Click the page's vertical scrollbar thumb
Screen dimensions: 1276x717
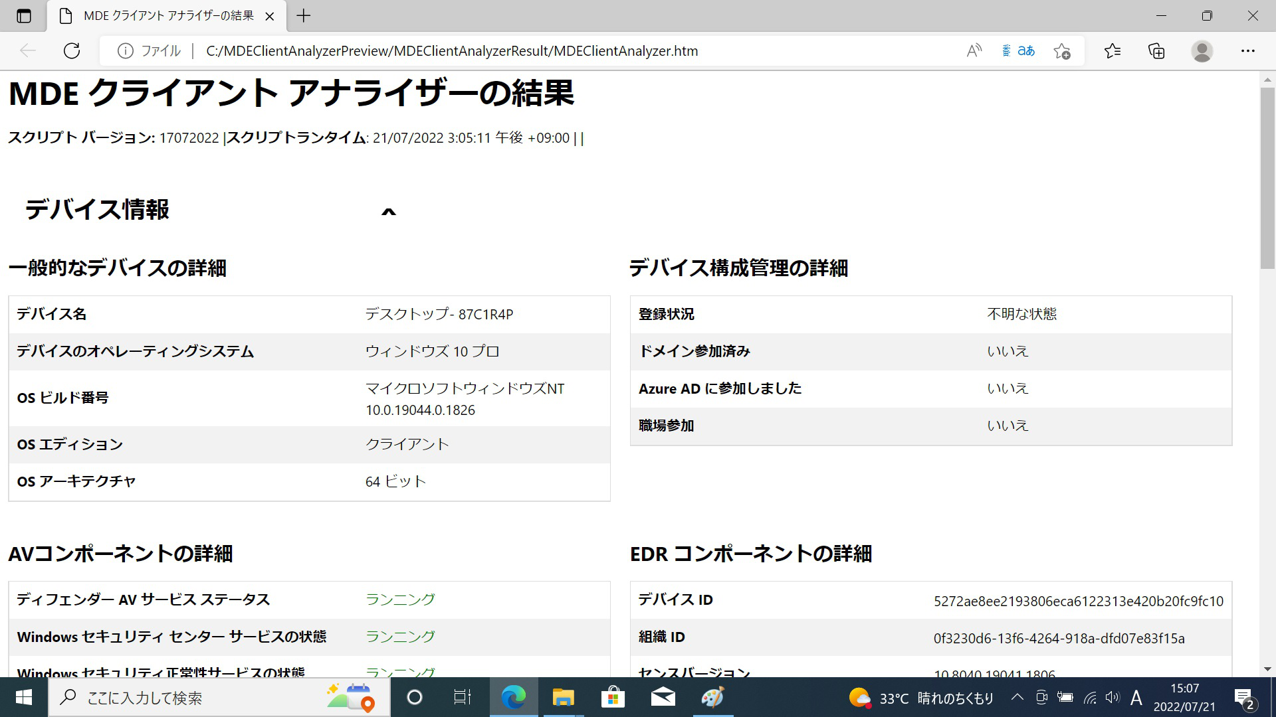point(1267,178)
